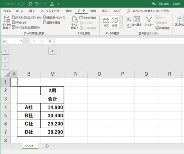Switch to the ホーム tab

(x=20, y=11)
